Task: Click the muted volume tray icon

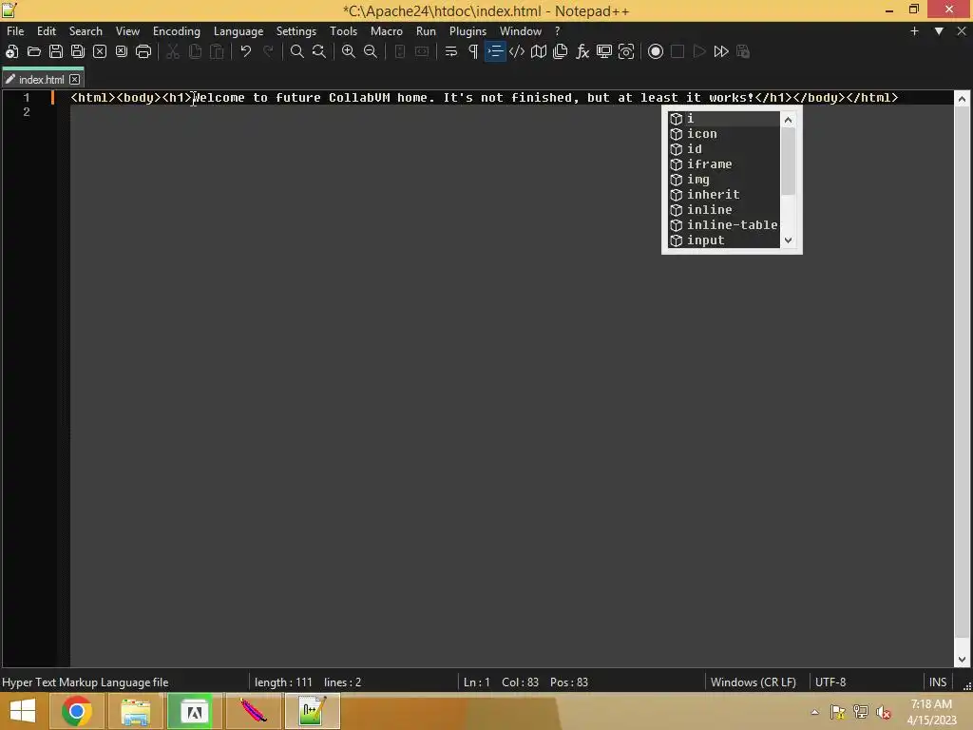Action: coord(883,712)
